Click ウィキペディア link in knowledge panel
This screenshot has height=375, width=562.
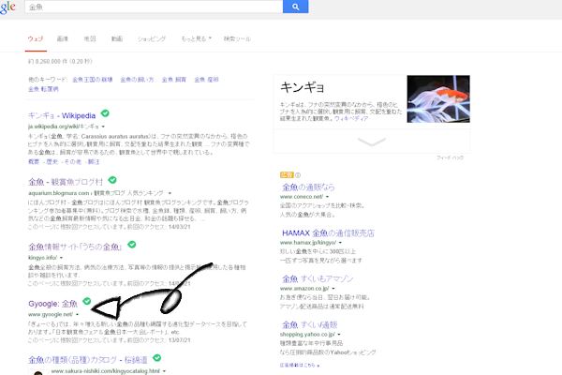(351, 118)
